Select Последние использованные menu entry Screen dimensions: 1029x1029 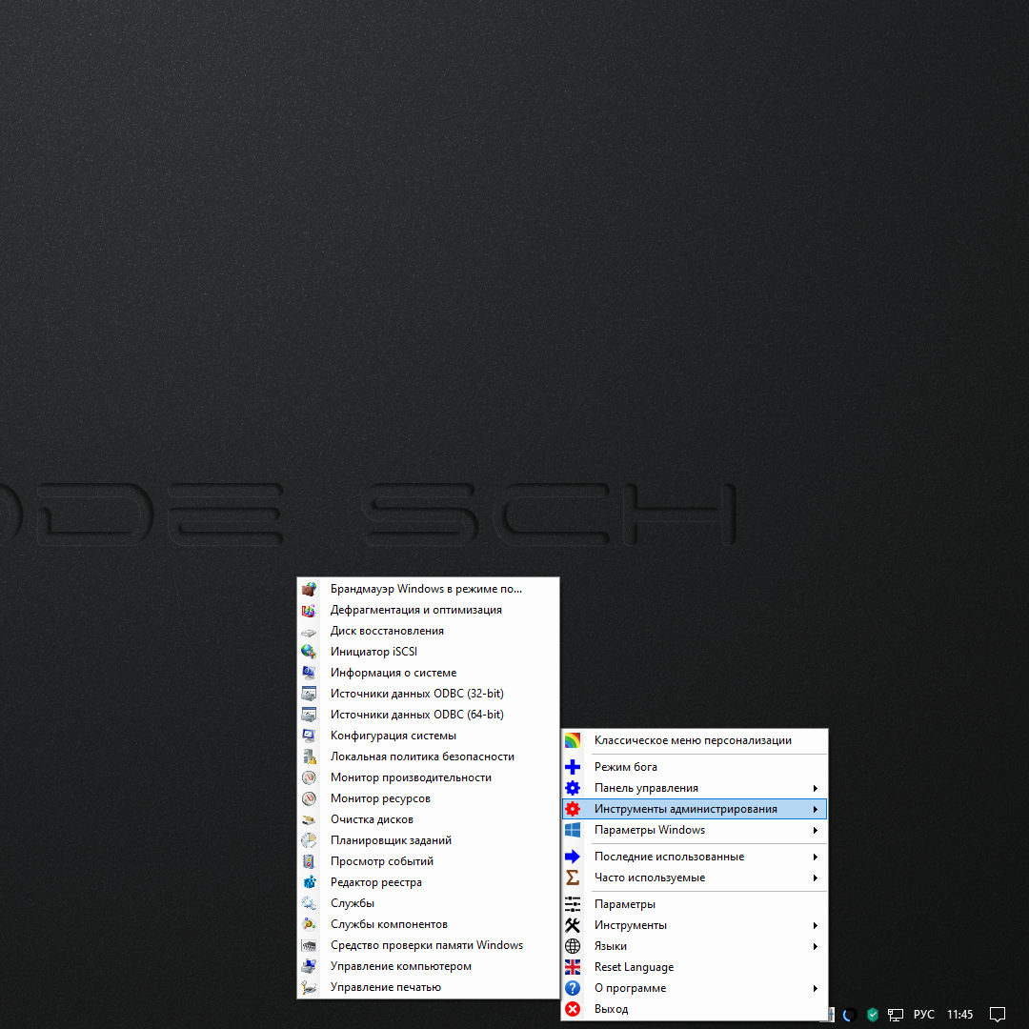click(669, 857)
